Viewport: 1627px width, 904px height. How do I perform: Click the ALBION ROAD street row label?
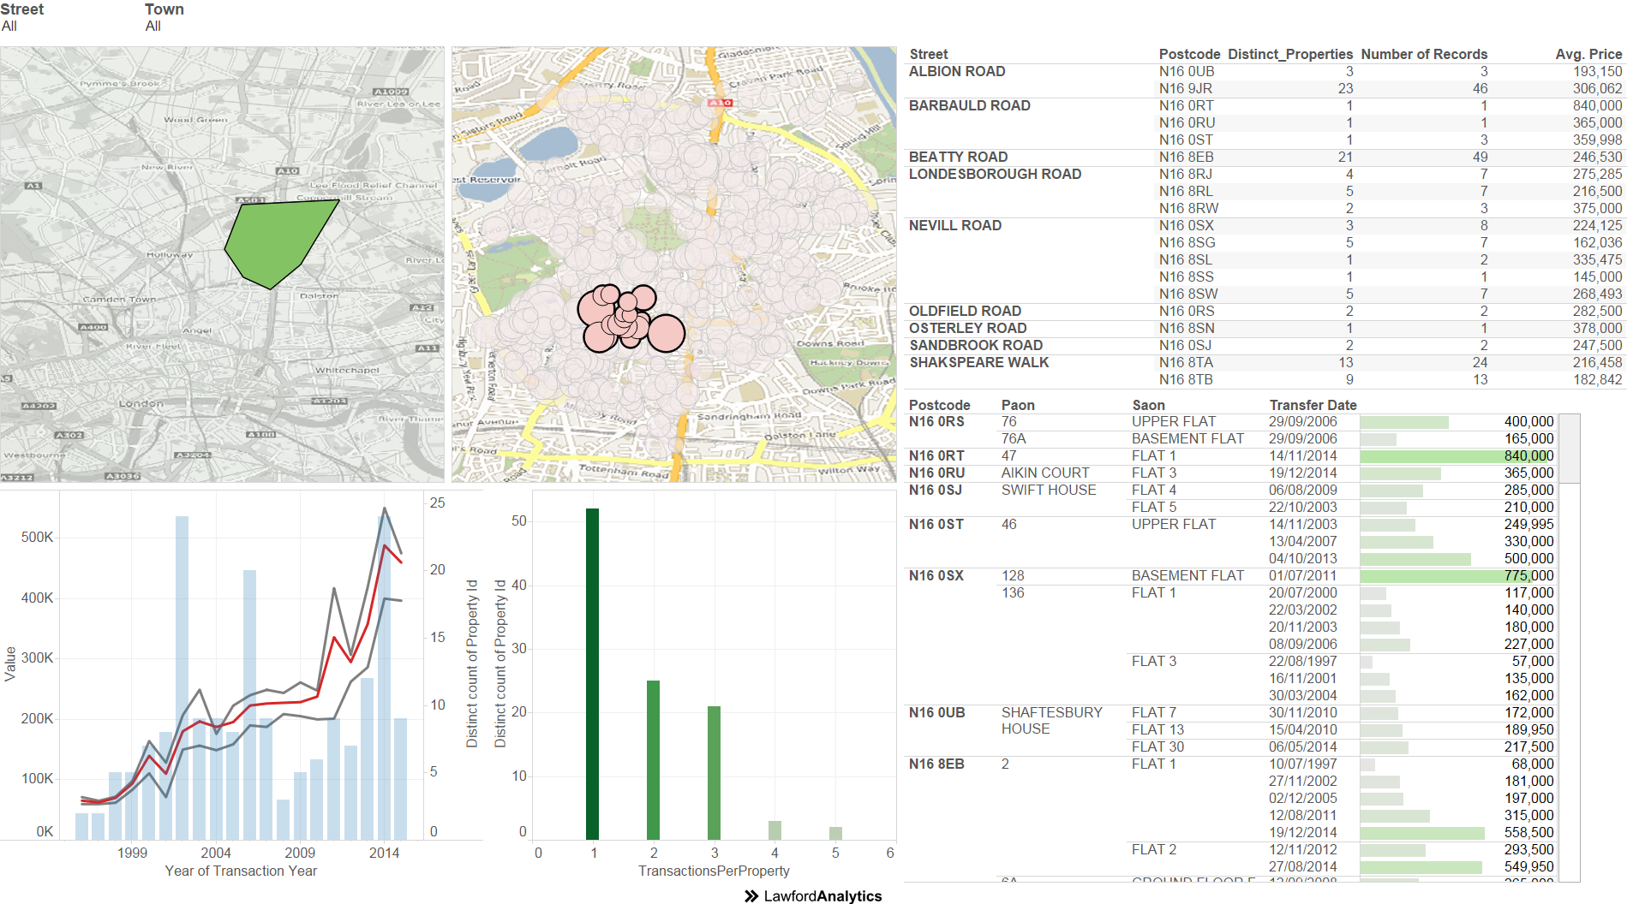pos(957,72)
